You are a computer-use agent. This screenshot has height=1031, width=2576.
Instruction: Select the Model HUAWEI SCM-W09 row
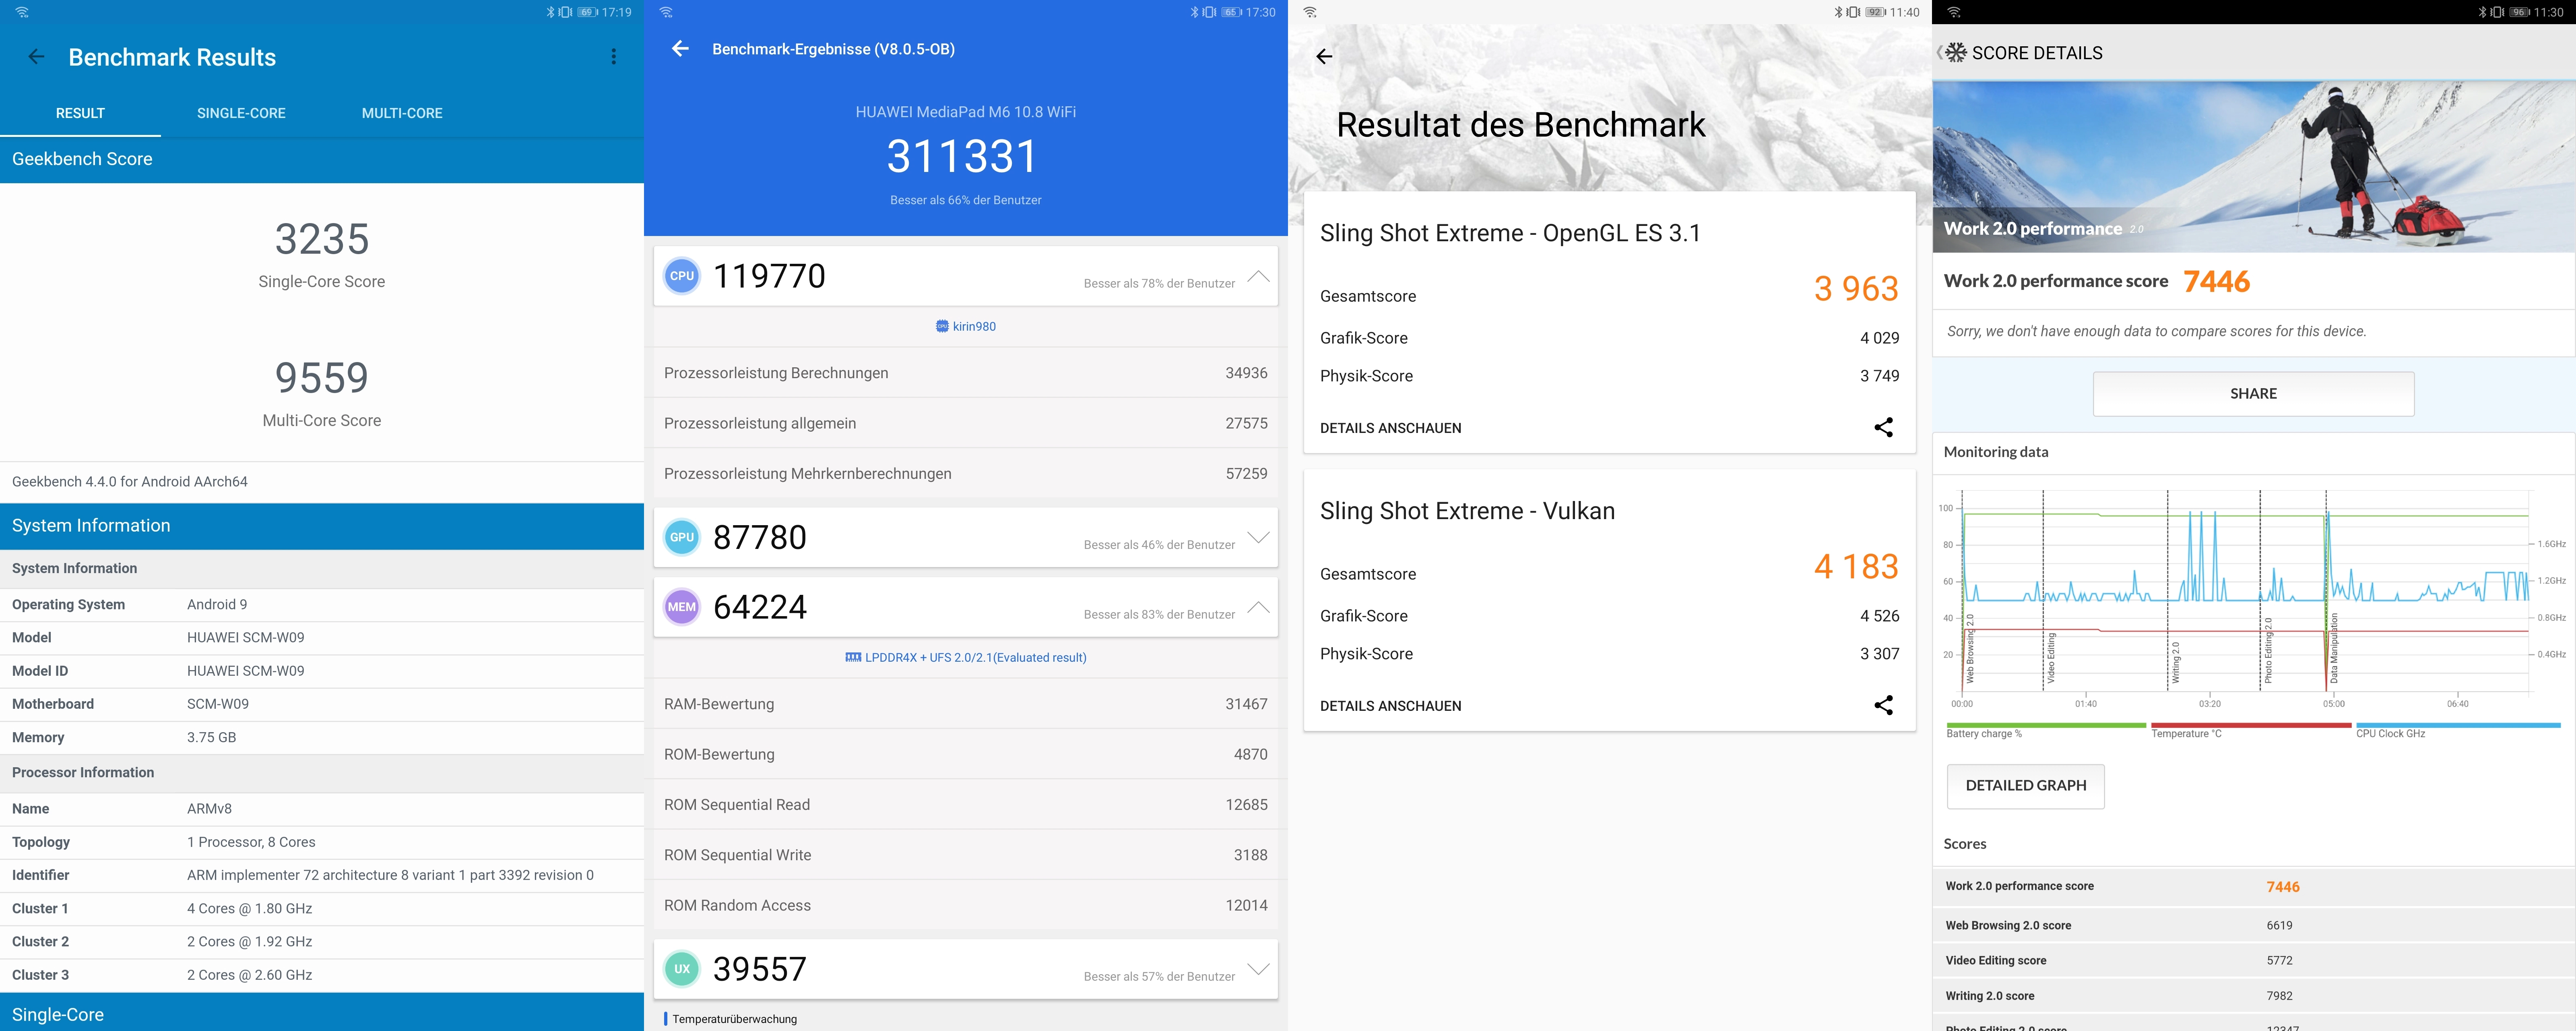(x=322, y=638)
